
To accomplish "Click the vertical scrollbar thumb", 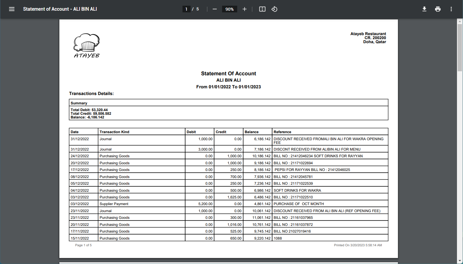I will tap(460, 47).
